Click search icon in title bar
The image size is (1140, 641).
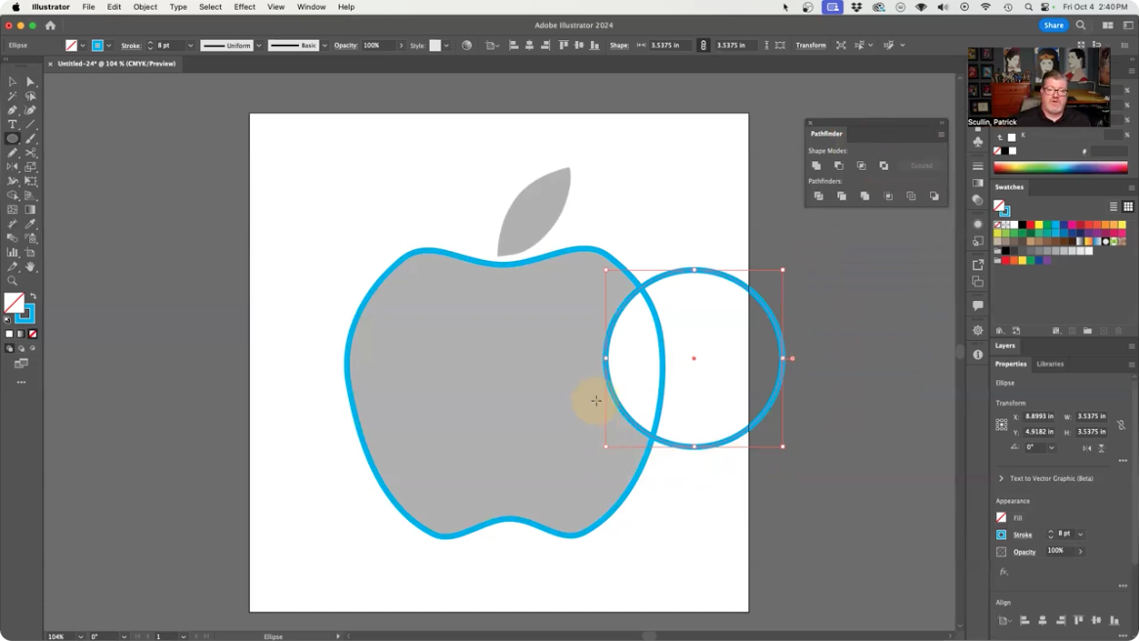[1081, 25]
